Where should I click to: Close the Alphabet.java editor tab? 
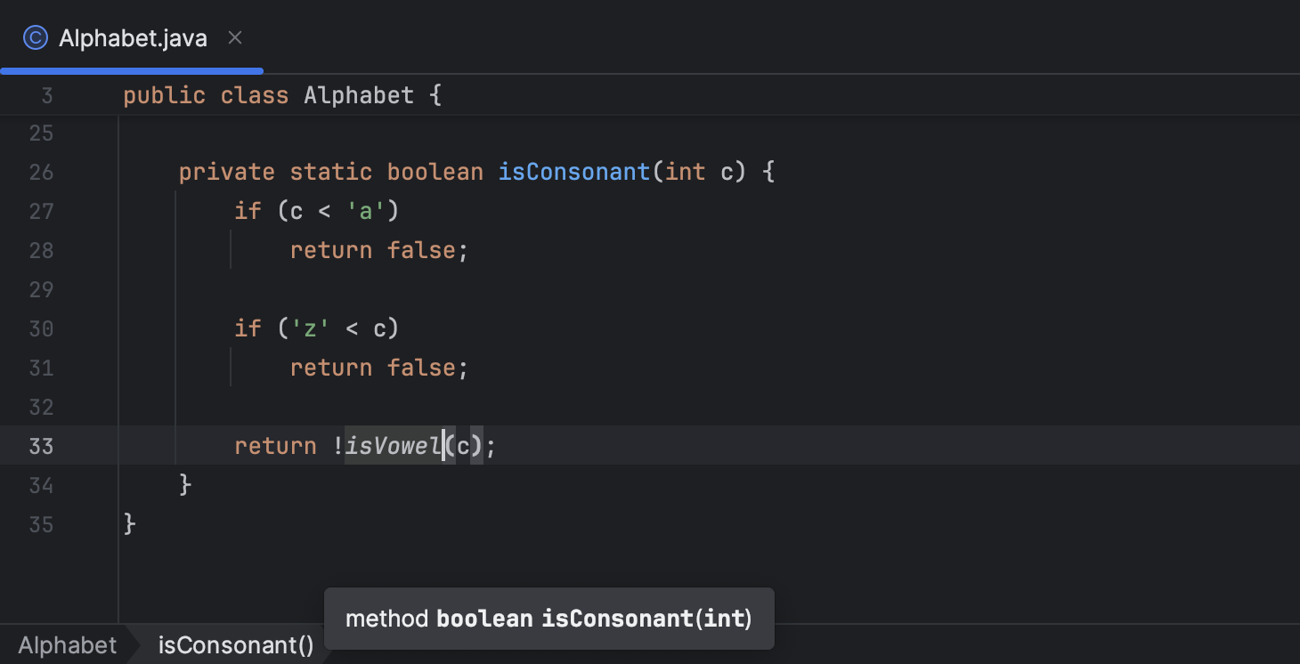pos(234,37)
